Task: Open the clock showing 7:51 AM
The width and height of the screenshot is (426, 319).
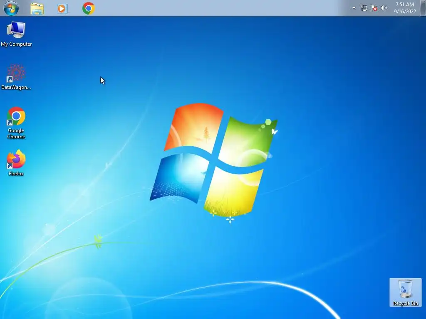Action: [405, 8]
